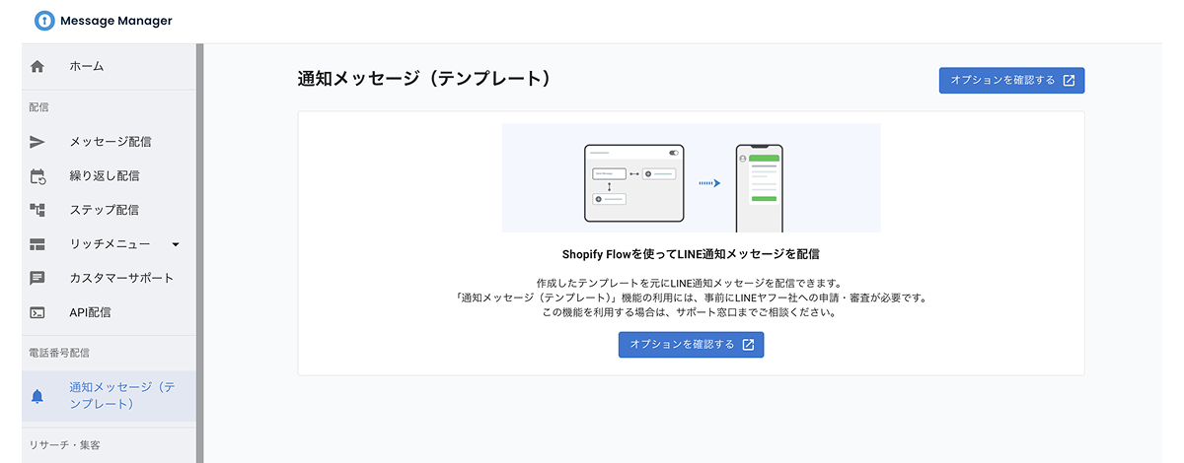Click the Message Manager logo icon
Image resolution: width=1184 pixels, height=463 pixels.
point(44,21)
